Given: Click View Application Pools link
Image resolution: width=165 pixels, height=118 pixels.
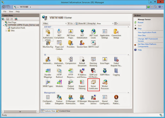Looking at the screenshot, I should coord(147,32).
